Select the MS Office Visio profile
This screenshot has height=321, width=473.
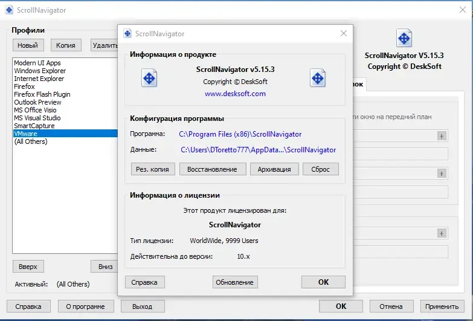(x=65, y=110)
